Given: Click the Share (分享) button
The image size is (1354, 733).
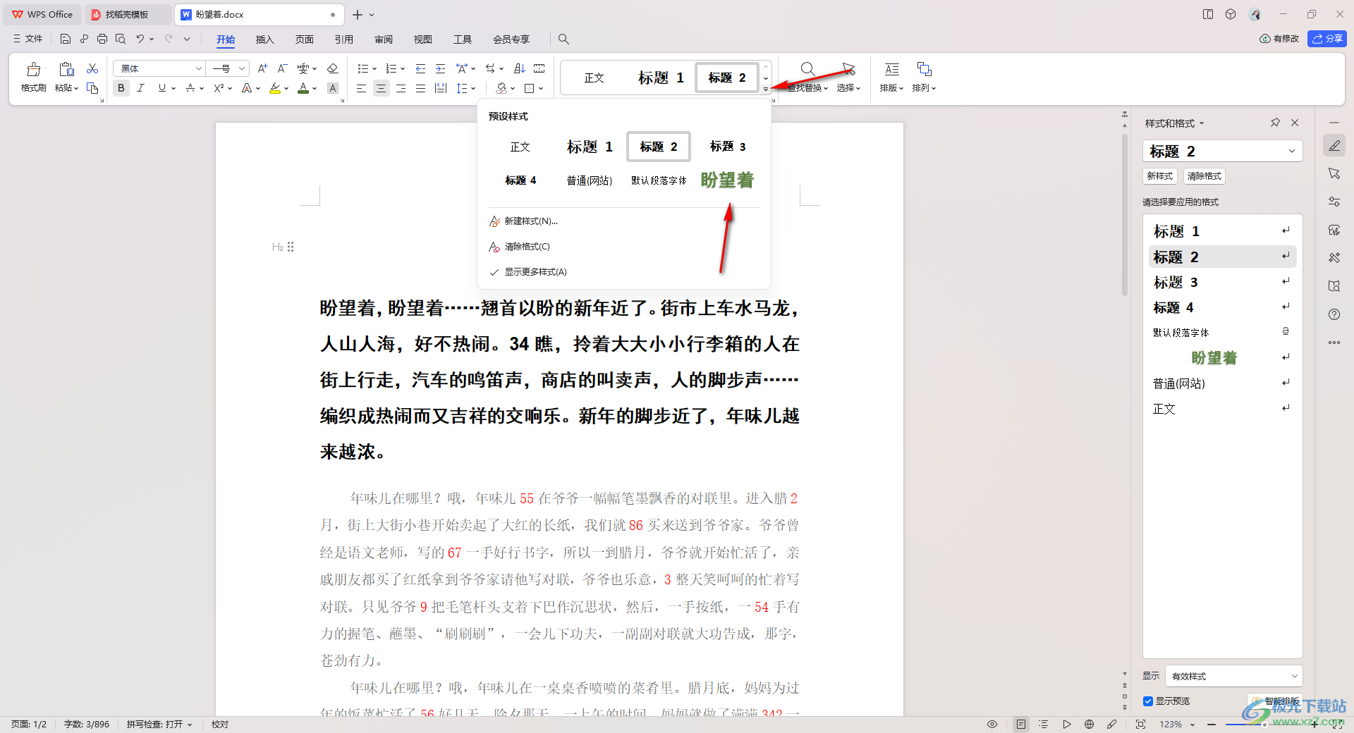Looking at the screenshot, I should (1327, 39).
